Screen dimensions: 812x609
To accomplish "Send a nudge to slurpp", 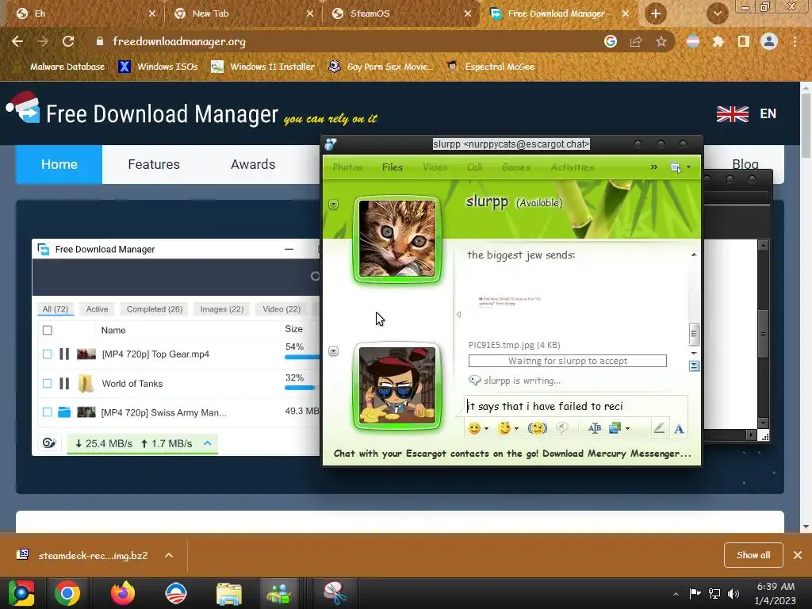I will (538, 428).
